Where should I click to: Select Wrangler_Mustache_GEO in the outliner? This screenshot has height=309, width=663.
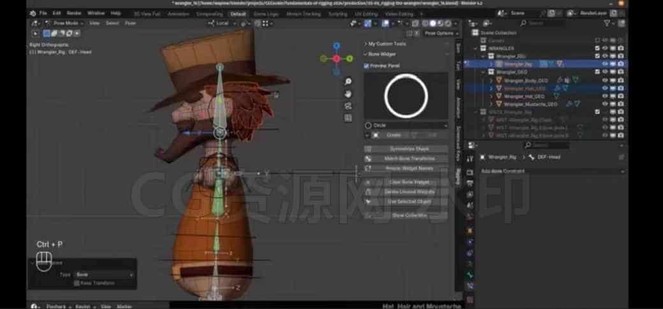[x=530, y=104]
